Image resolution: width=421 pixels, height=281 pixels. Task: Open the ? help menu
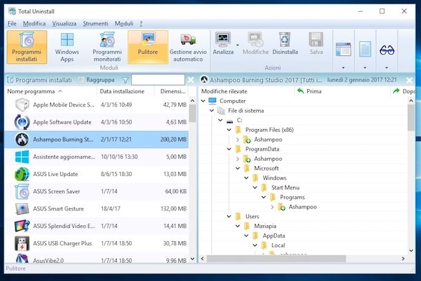141,23
